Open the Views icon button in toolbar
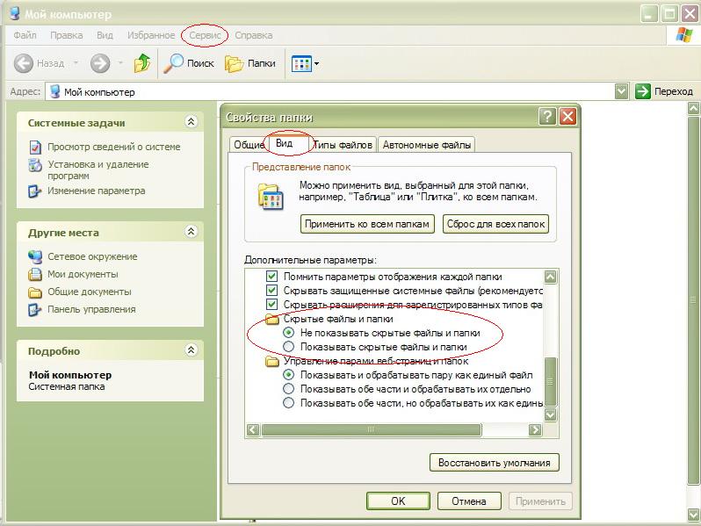 pos(301,64)
